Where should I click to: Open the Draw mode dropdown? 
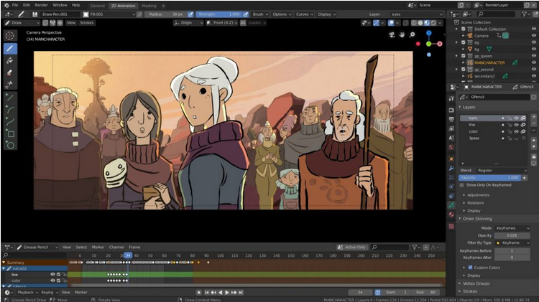click(22, 23)
